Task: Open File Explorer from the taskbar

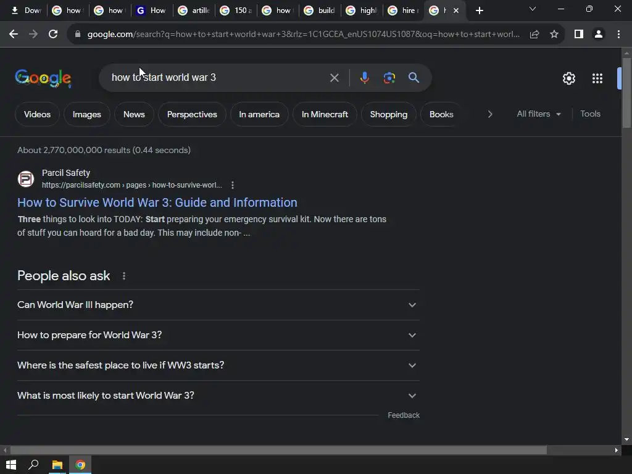Action: tap(57, 465)
